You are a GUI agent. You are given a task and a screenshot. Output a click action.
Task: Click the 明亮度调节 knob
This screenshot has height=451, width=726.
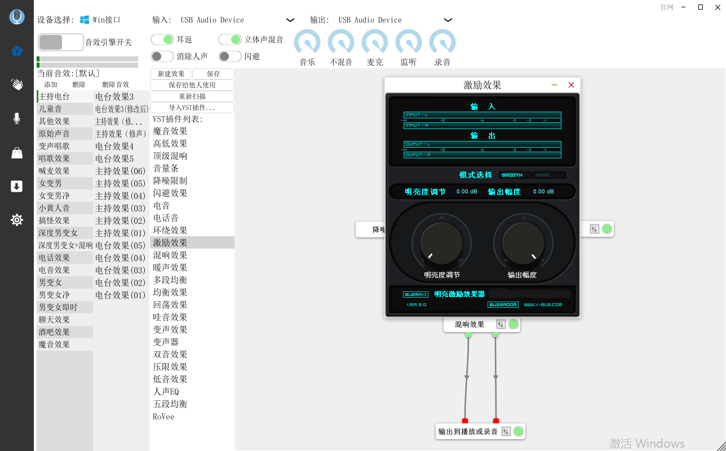tap(442, 242)
